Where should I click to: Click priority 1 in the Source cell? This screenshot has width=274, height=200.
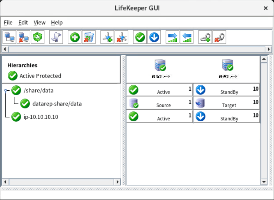click(190, 102)
